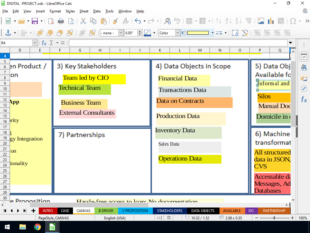
Task: Open Chrome from the taskbar
Action: tap(37, 227)
